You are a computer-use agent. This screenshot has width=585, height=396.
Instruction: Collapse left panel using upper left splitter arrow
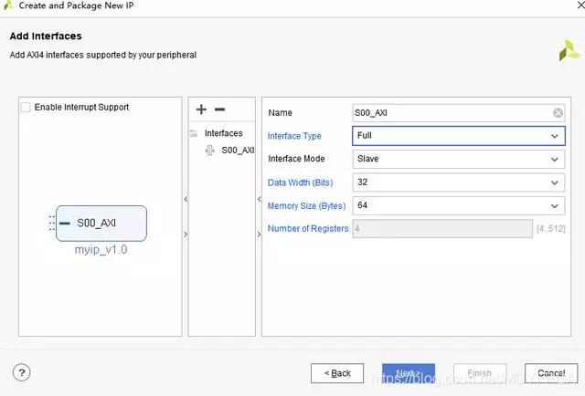pyautogui.click(x=186, y=199)
